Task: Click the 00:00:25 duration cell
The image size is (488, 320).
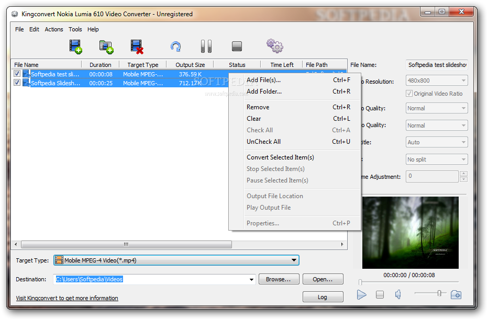Action: click(101, 83)
